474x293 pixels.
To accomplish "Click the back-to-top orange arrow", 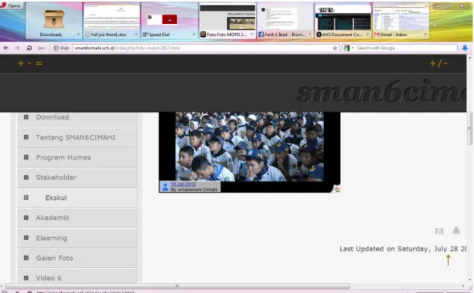I will 448,260.
